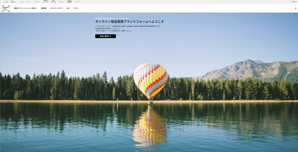This screenshot has height=152, width=298.
Task: Go to 登録製品 menu item
Action: click(x=44, y=8)
